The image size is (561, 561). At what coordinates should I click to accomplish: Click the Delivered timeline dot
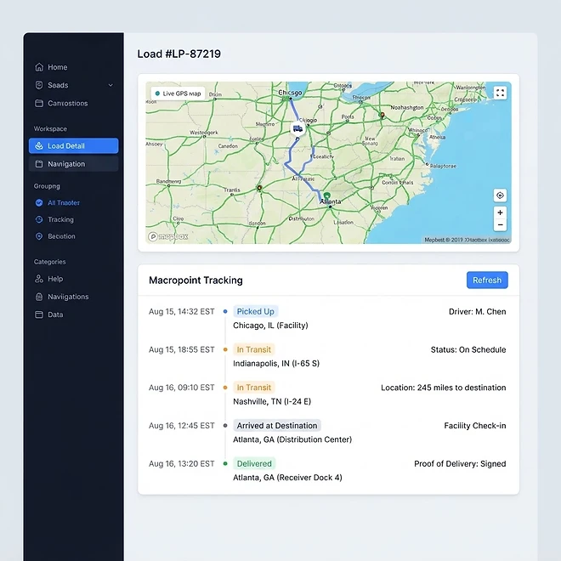(225, 464)
